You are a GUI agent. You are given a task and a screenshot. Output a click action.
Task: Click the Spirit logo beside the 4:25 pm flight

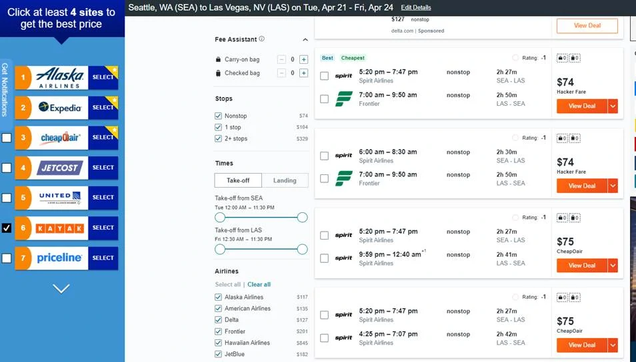pos(343,337)
